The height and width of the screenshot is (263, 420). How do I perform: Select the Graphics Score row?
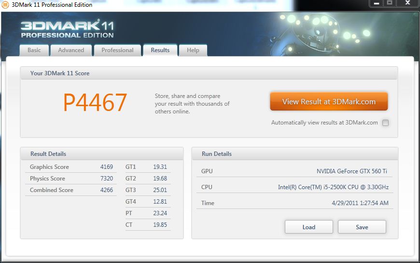pos(71,167)
